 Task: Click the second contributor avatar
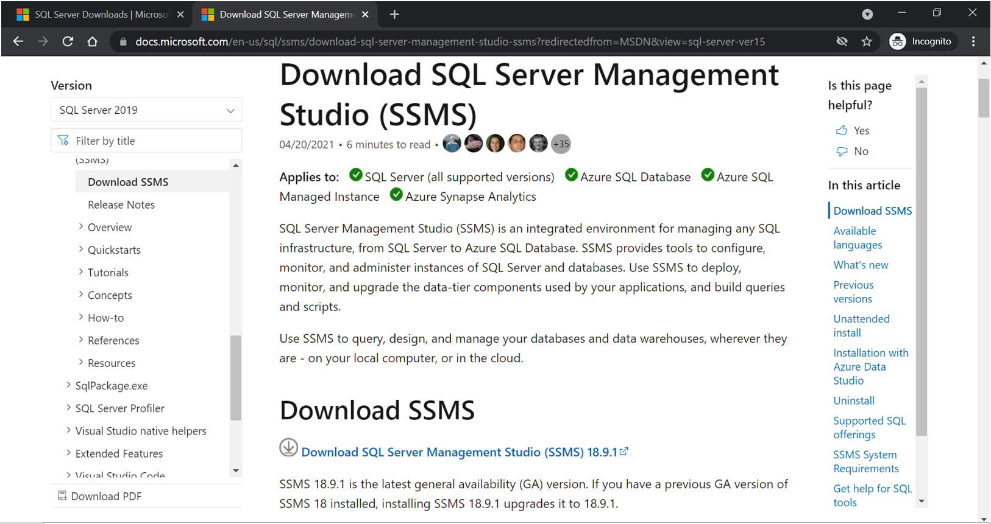[474, 144]
